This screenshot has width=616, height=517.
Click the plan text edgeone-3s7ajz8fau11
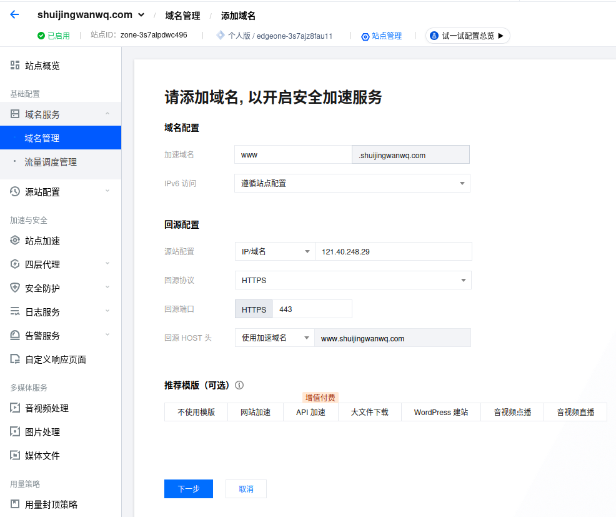pos(294,36)
